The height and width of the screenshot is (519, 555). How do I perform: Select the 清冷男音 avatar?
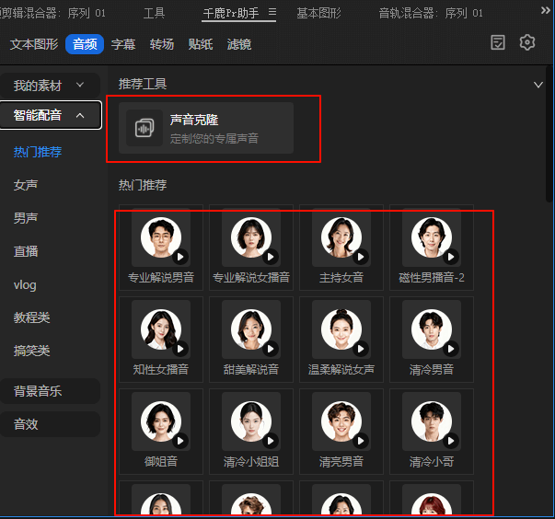(x=432, y=329)
